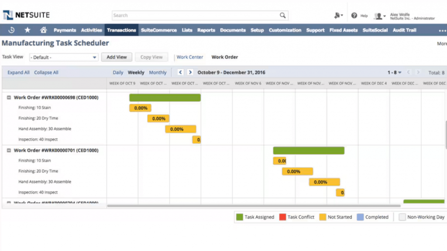Click Expand All link
The image size is (447, 251).
[x=18, y=73]
